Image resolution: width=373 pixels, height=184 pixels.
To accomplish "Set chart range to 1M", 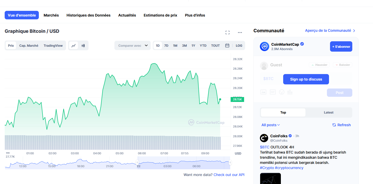I will pyautogui.click(x=175, y=46).
